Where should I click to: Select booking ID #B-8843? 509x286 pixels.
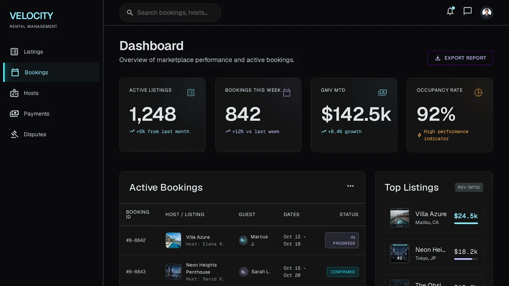(x=136, y=272)
